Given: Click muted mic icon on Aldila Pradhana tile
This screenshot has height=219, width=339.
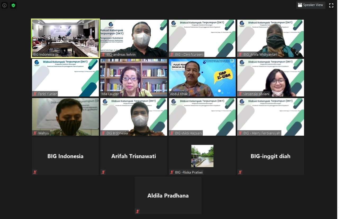Looking at the screenshot, I should tap(137, 211).
